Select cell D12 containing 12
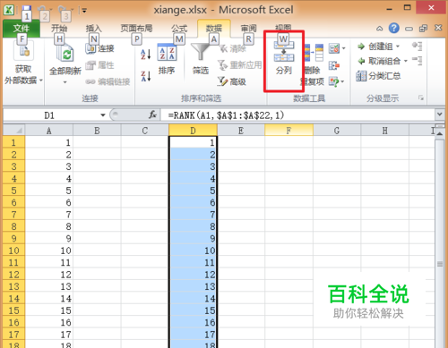Image resolution: width=448 pixels, height=348 pixels. click(x=193, y=275)
